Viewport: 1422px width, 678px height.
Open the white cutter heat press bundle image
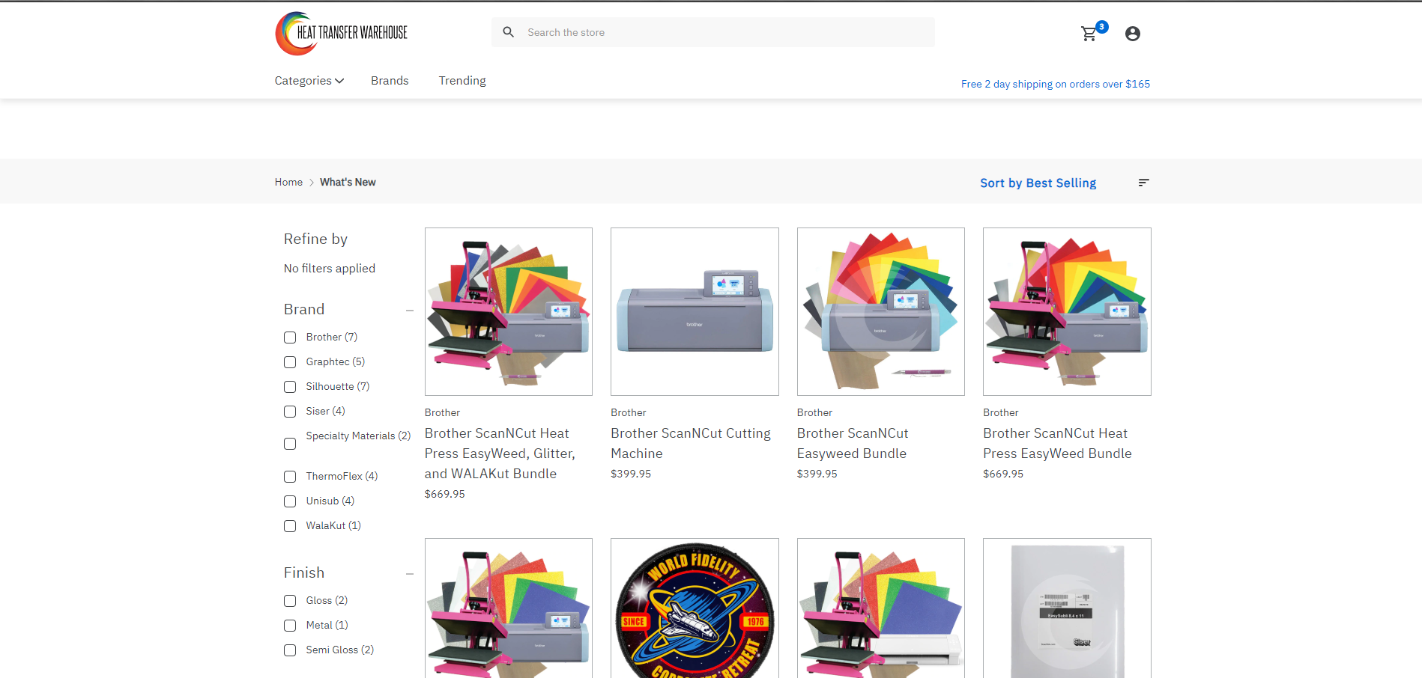point(881,608)
